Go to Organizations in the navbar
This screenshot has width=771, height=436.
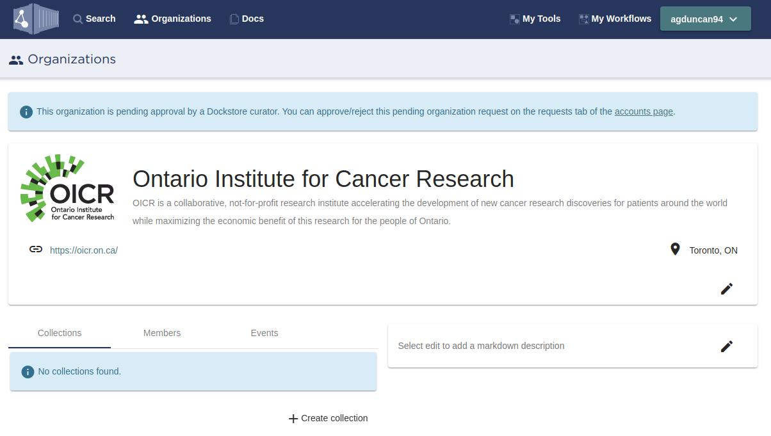(173, 19)
